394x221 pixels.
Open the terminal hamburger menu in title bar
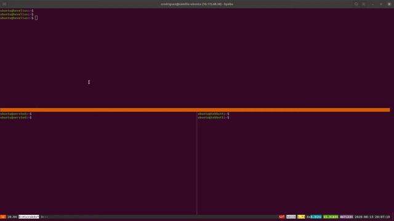(364, 4)
